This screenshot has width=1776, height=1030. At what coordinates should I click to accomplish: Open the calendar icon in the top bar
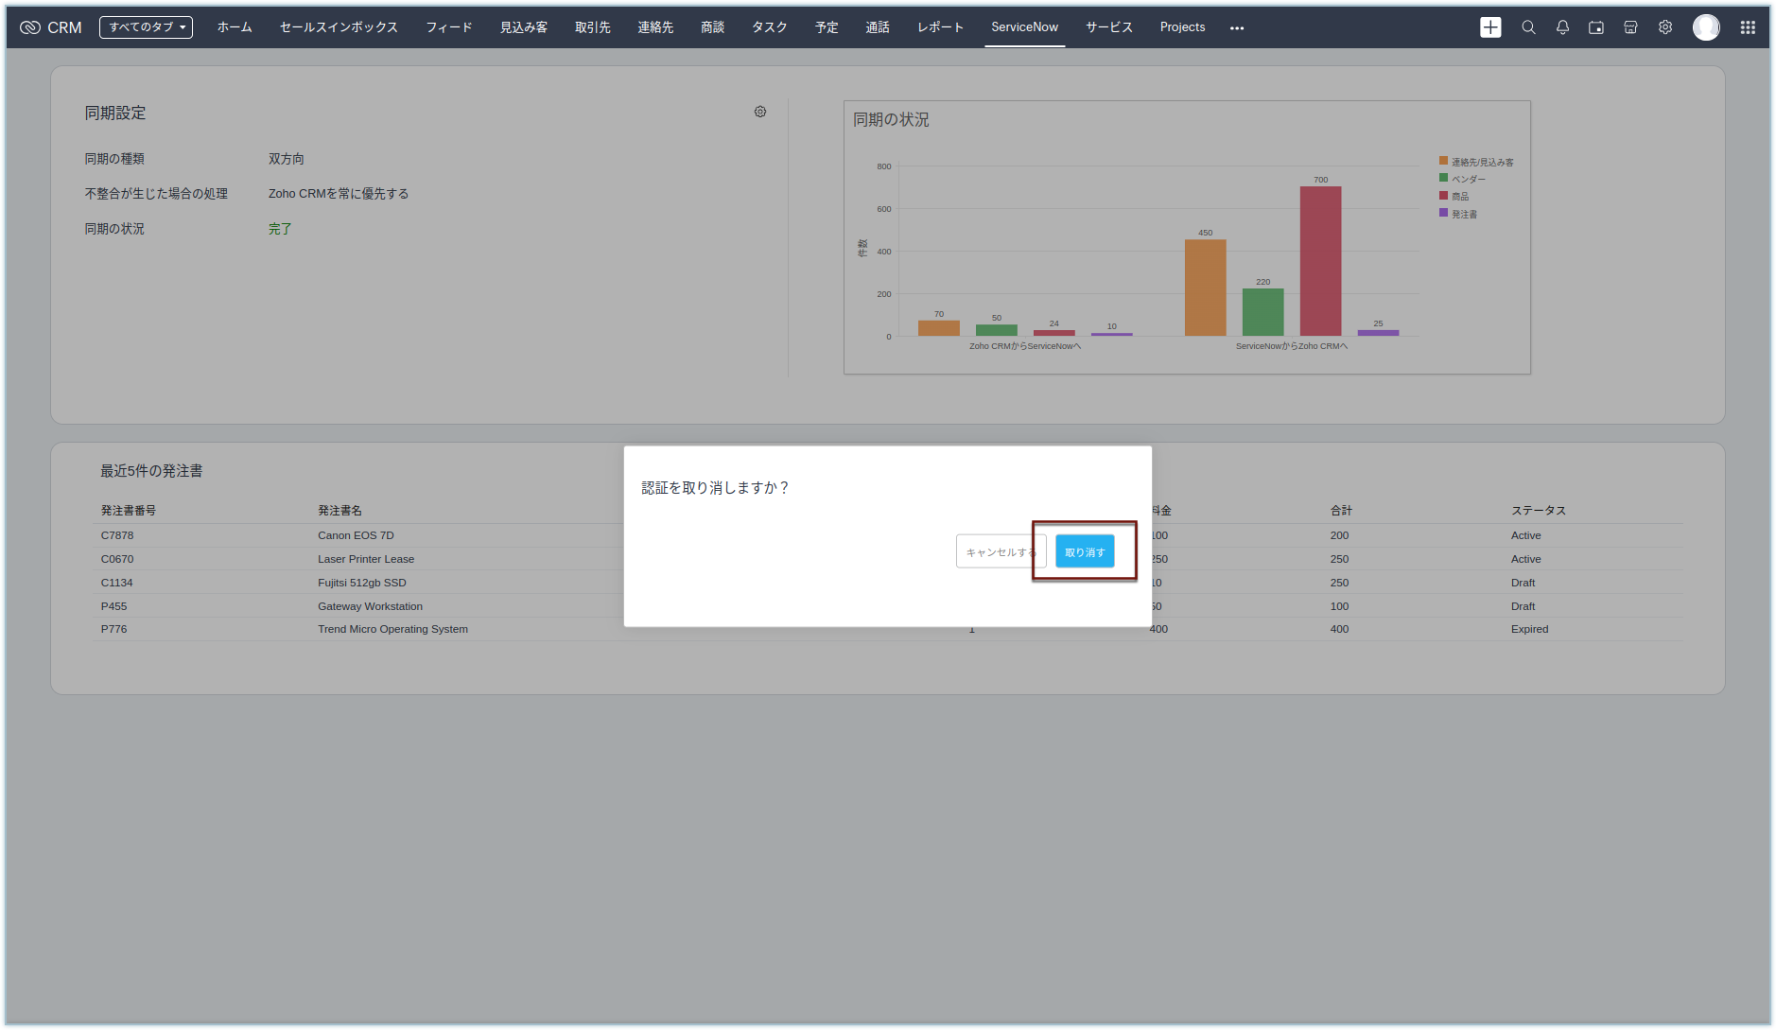click(x=1596, y=27)
